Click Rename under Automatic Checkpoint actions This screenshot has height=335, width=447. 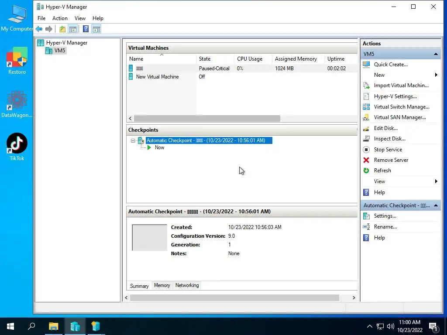click(x=385, y=227)
